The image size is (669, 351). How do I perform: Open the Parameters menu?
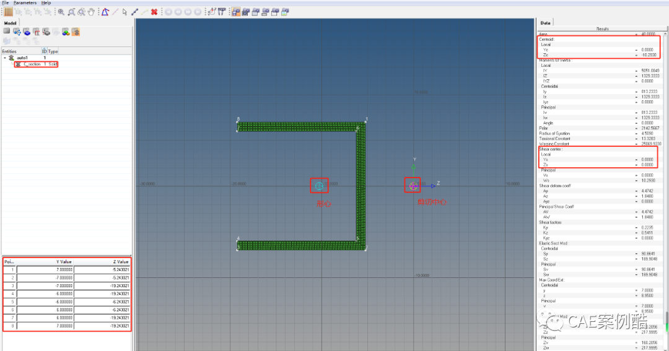(x=25, y=2)
